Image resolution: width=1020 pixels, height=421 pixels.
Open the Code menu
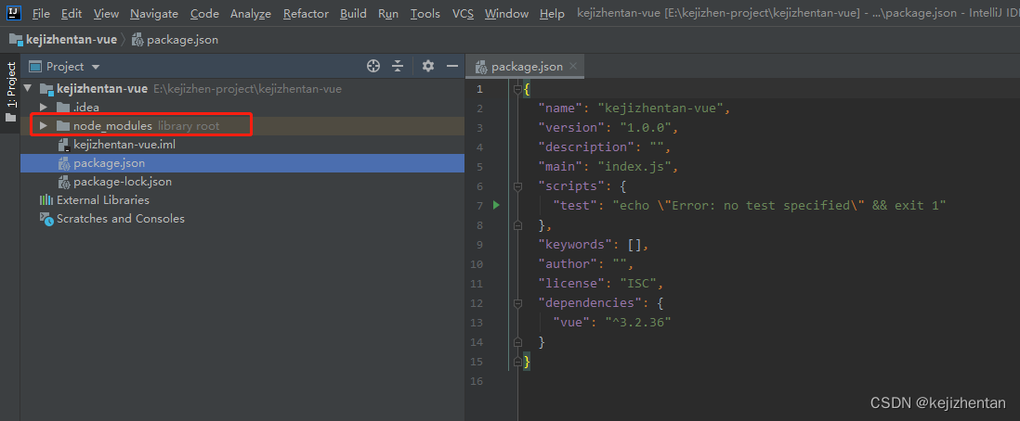[x=204, y=13]
